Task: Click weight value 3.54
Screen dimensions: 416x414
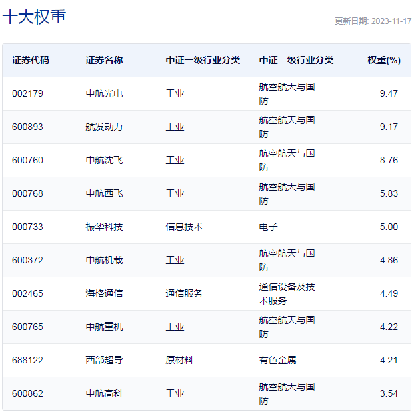Action: (389, 393)
